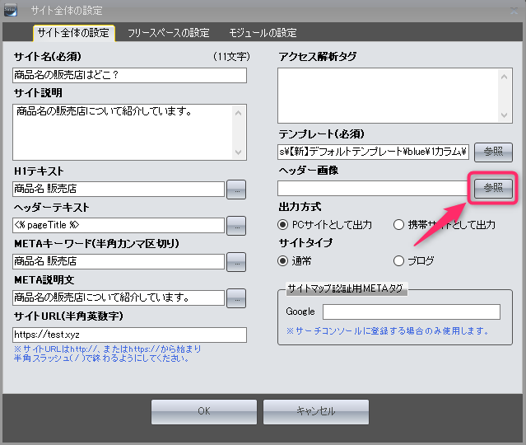Open the META説明文 ellipsis button
Image resolution: width=526 pixels, height=445 pixels.
tap(236, 297)
